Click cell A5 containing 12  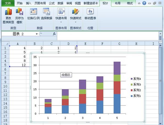click(x=18, y=65)
